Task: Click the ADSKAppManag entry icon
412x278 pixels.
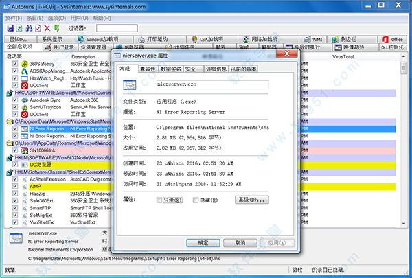Action: coord(25,71)
